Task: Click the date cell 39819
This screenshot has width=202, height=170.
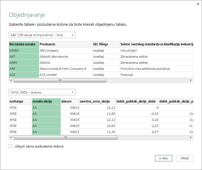Action: click(x=70, y=120)
